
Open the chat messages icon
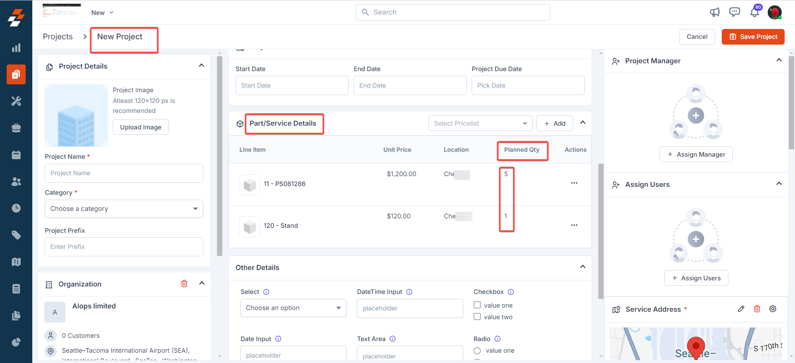tap(735, 12)
